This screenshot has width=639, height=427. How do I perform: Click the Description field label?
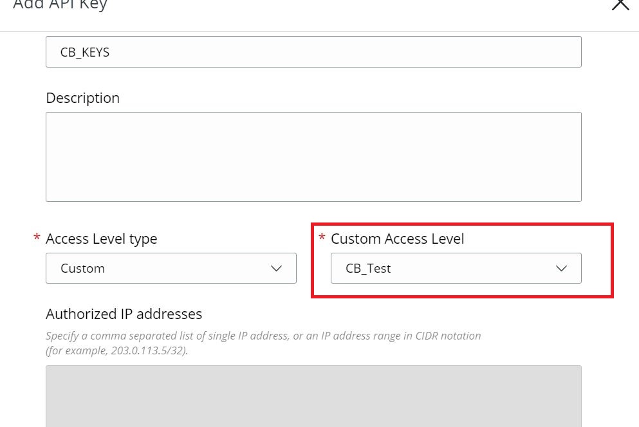[x=82, y=98]
